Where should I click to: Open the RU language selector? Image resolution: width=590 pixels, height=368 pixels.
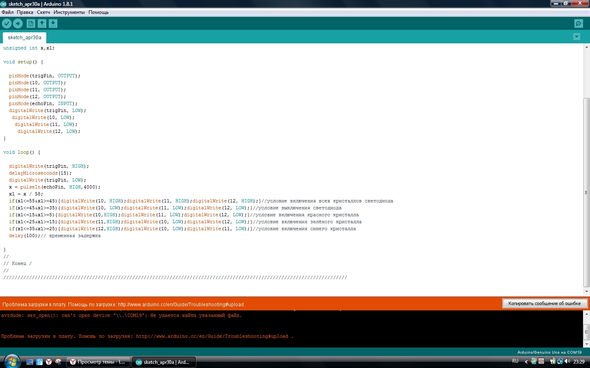[x=515, y=361]
